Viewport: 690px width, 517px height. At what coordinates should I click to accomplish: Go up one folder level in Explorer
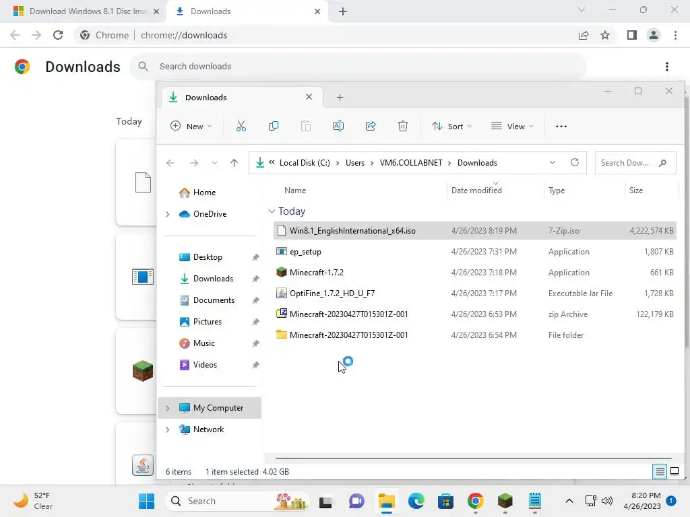click(234, 163)
